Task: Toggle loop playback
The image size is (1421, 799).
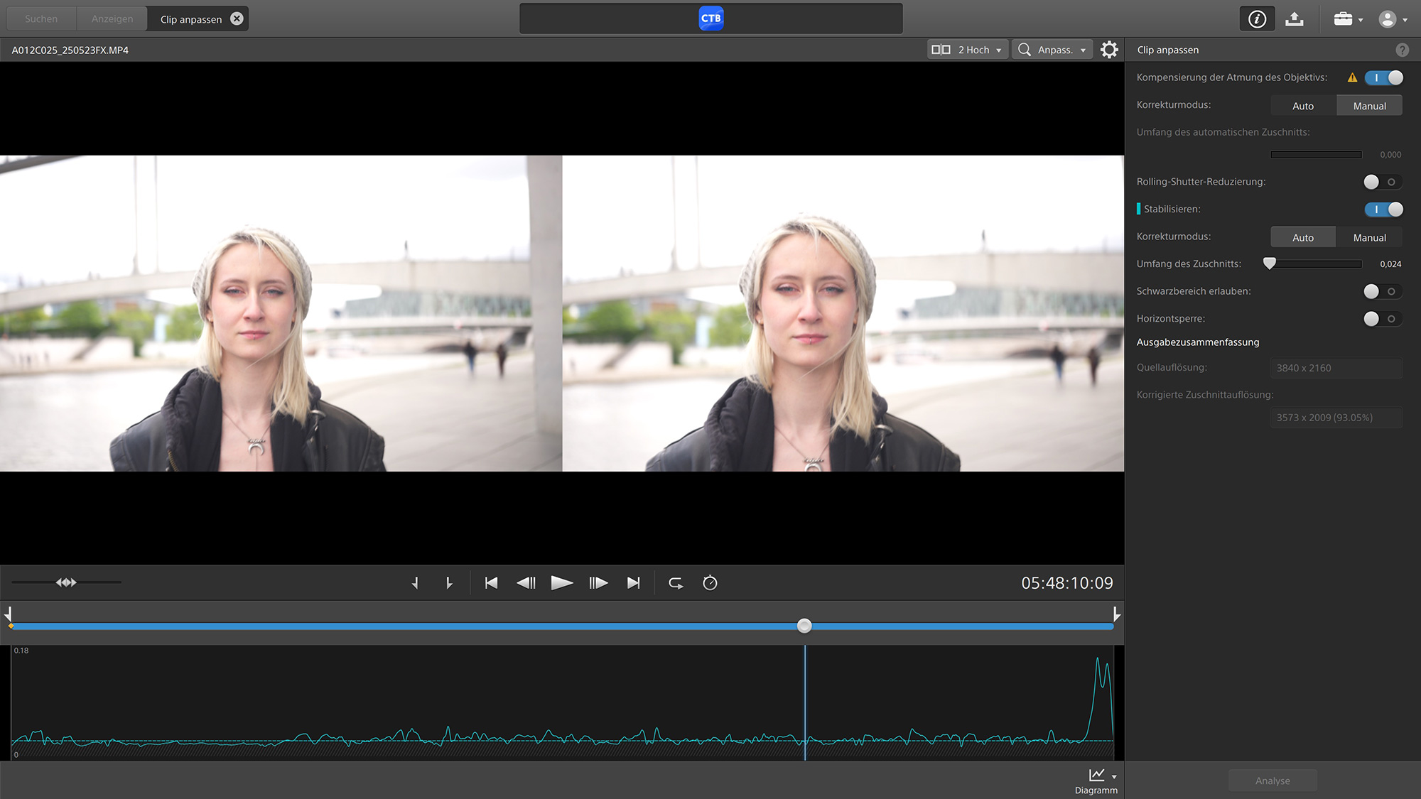Action: click(676, 583)
